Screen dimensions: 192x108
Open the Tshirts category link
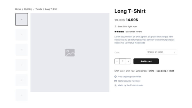click(151, 71)
